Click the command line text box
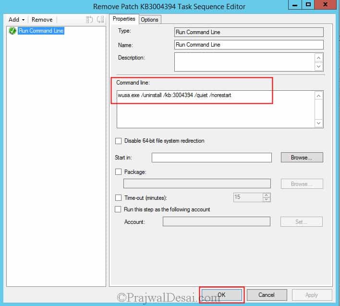Image resolution: width=340 pixels, height=306 pixels. [x=216, y=110]
